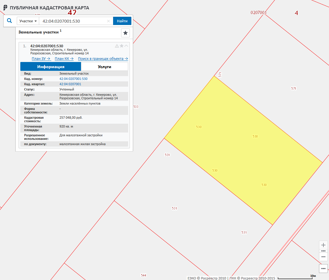Image resolution: width=329 pixels, height=280 pixels.
Task: Clear the search field with X
Action: [x=108, y=21]
